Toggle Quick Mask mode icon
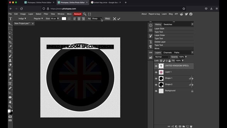This screenshot has width=227, height=128. pyautogui.click(x=10, y=117)
